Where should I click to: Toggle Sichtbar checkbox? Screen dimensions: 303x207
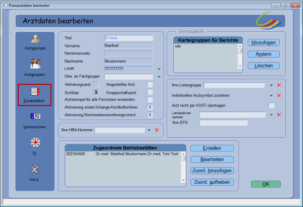point(96,92)
